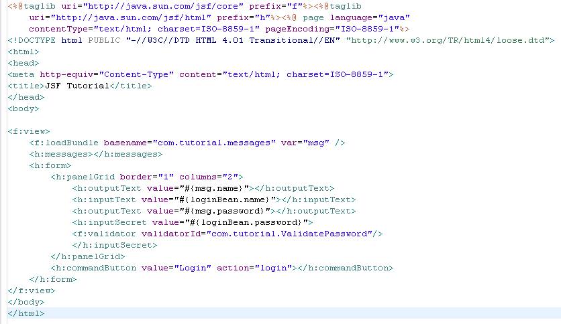
Task: Click the f:loadBundle tag name
Action: (x=66, y=143)
